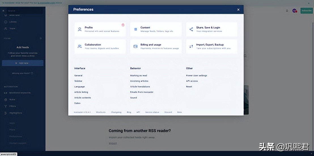Click the Billing and usage icon
Viewport: 314px width, 156px height.
click(135, 46)
